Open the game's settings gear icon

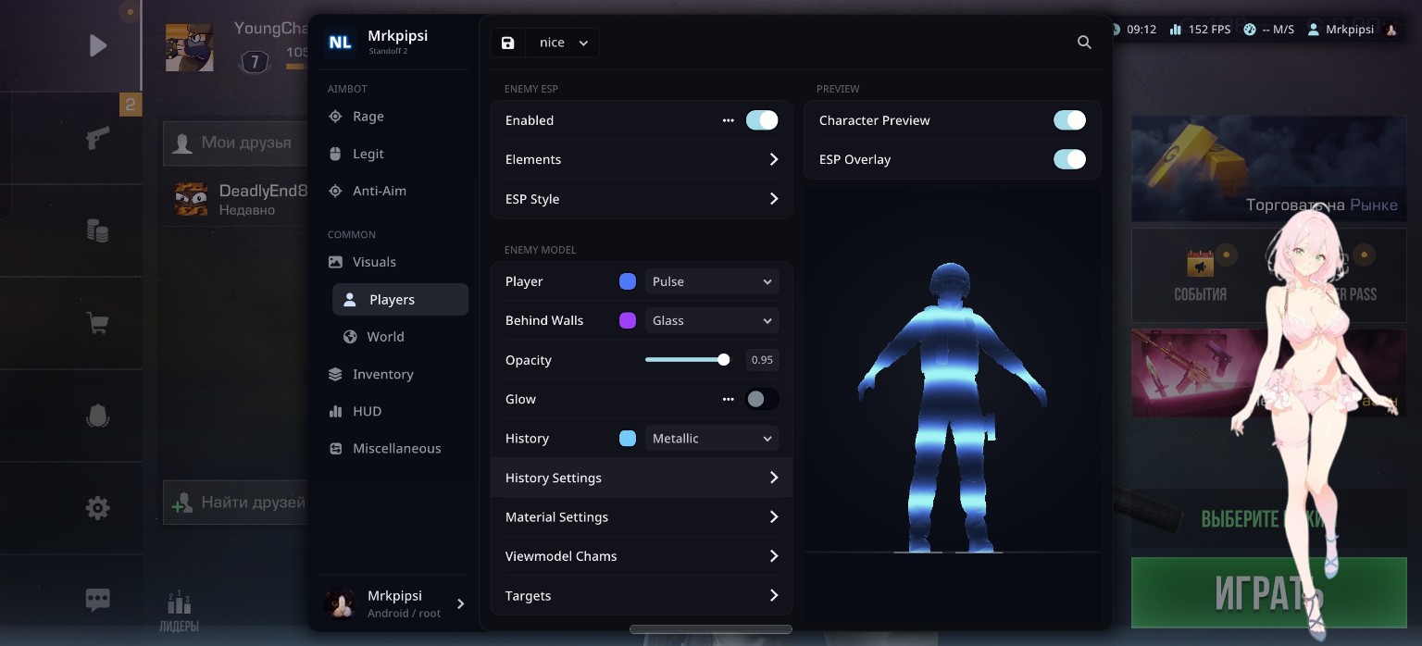point(97,507)
